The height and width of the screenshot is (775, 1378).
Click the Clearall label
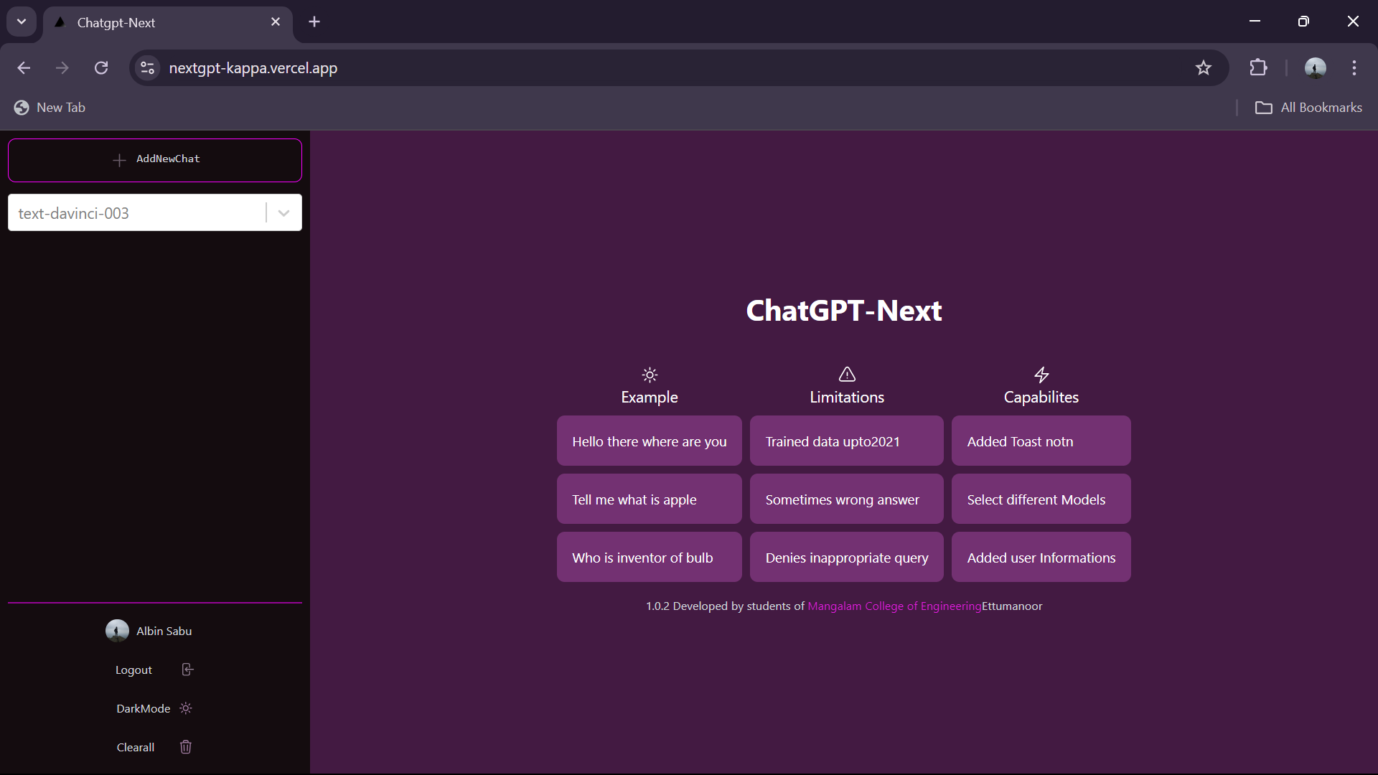click(x=136, y=748)
